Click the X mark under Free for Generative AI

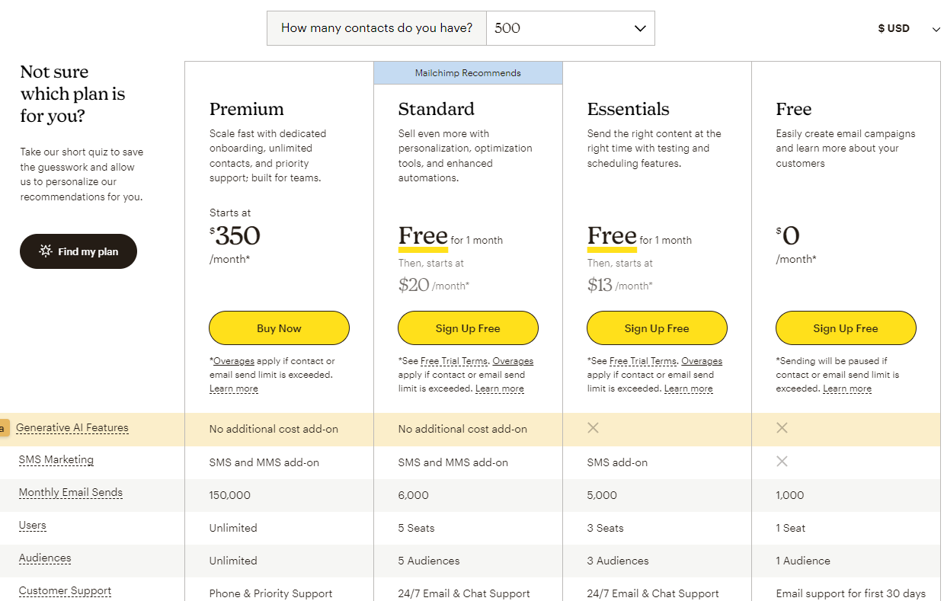[782, 428]
